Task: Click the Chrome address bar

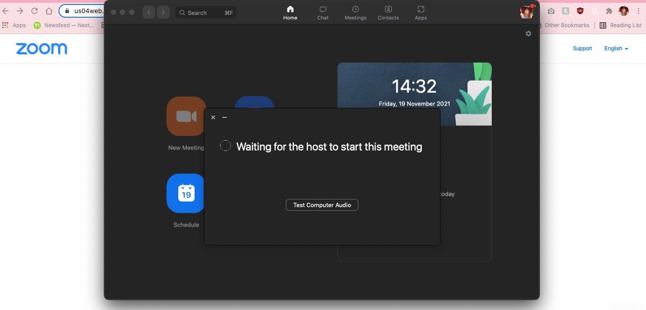Action: coord(82,11)
